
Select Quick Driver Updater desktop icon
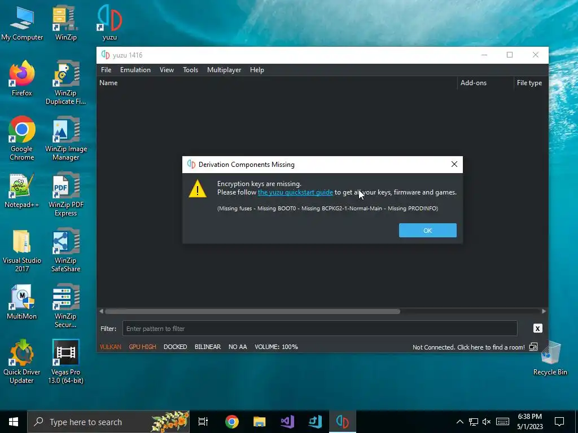coord(22,361)
